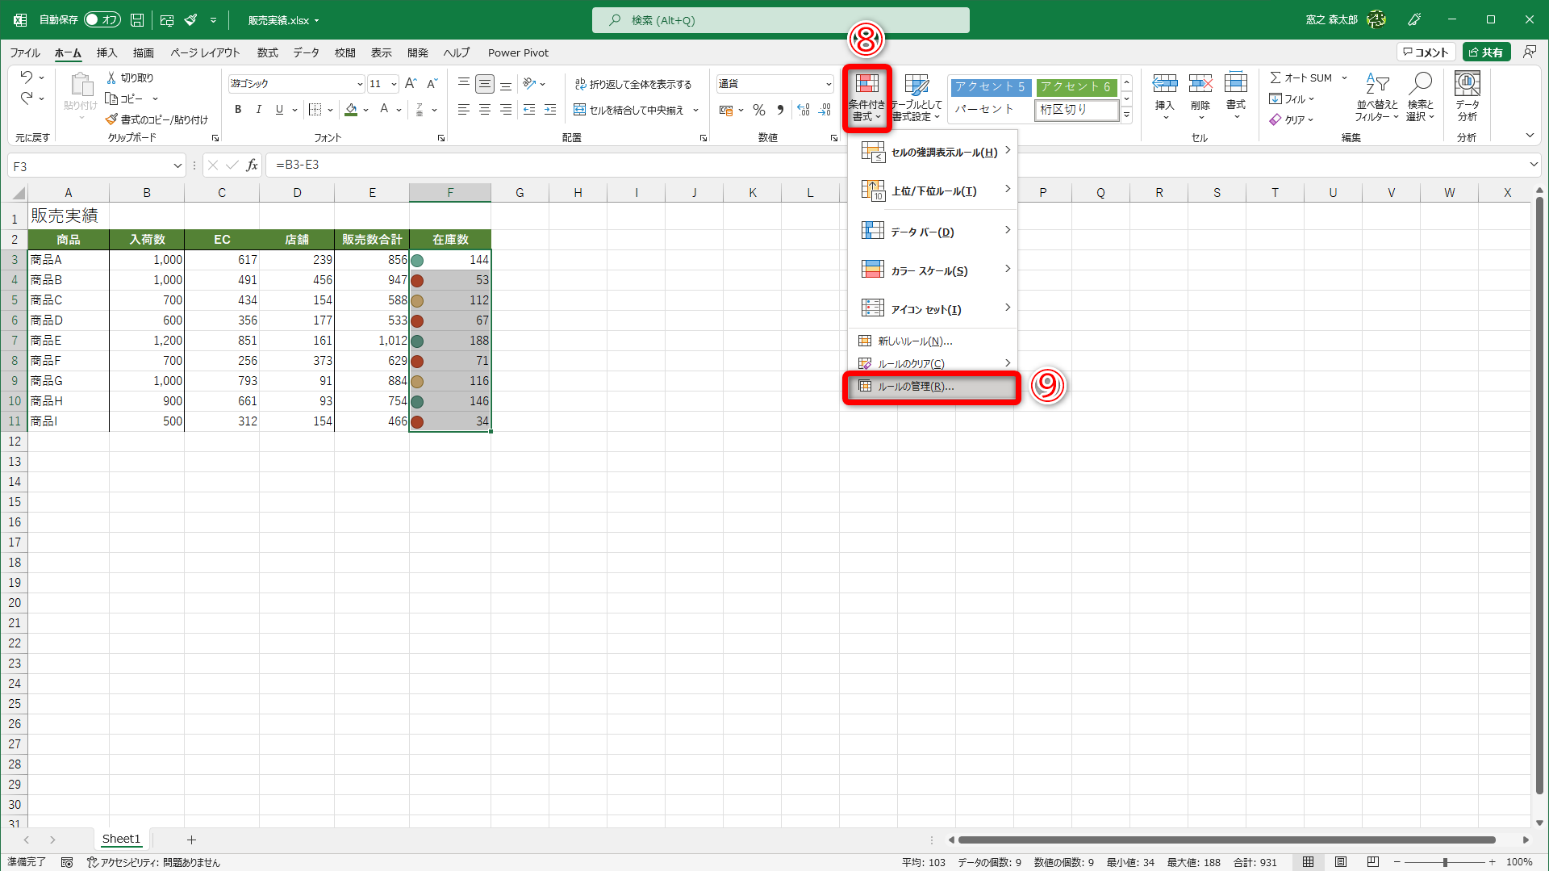Click the Save icon in title bar
1549x871 pixels.
click(x=137, y=20)
